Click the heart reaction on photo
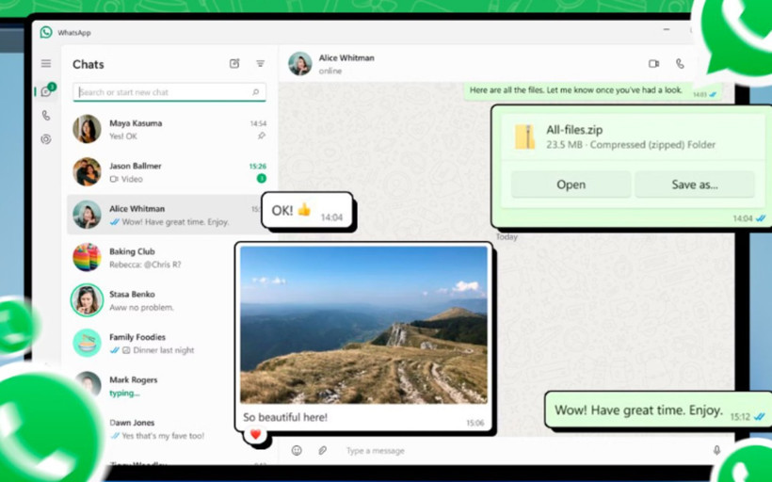 coord(255,434)
